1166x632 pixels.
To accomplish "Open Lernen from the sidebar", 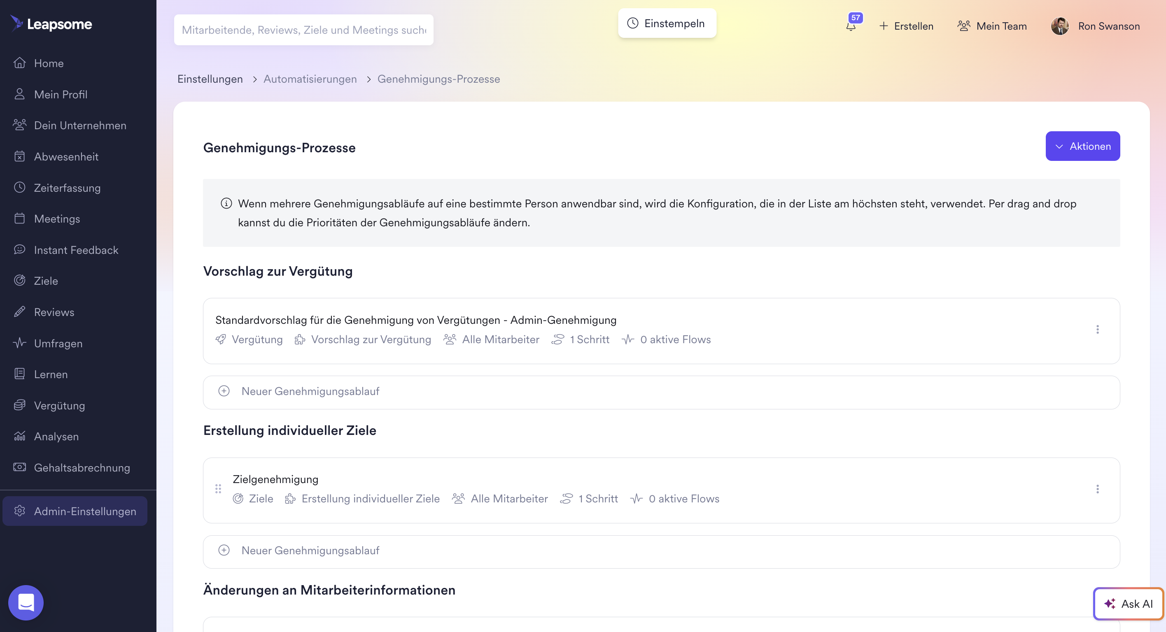I will pyautogui.click(x=51, y=374).
